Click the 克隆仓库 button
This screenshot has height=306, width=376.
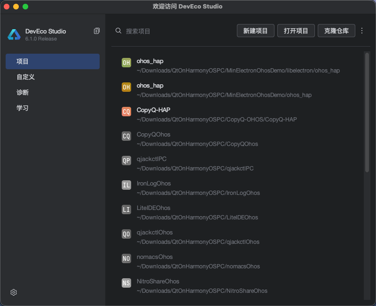pos(337,31)
